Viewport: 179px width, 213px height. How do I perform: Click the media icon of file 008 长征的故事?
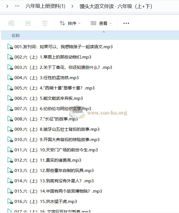[x=10, y=119]
